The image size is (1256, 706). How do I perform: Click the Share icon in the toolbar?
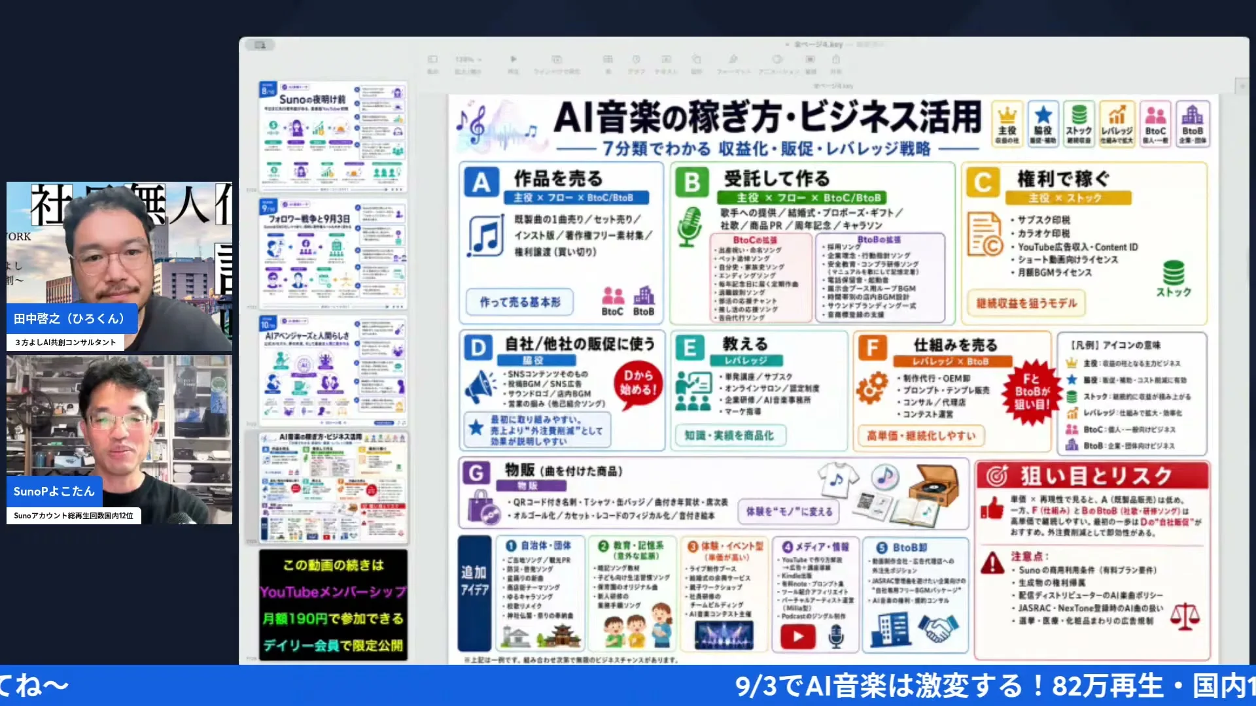(836, 59)
